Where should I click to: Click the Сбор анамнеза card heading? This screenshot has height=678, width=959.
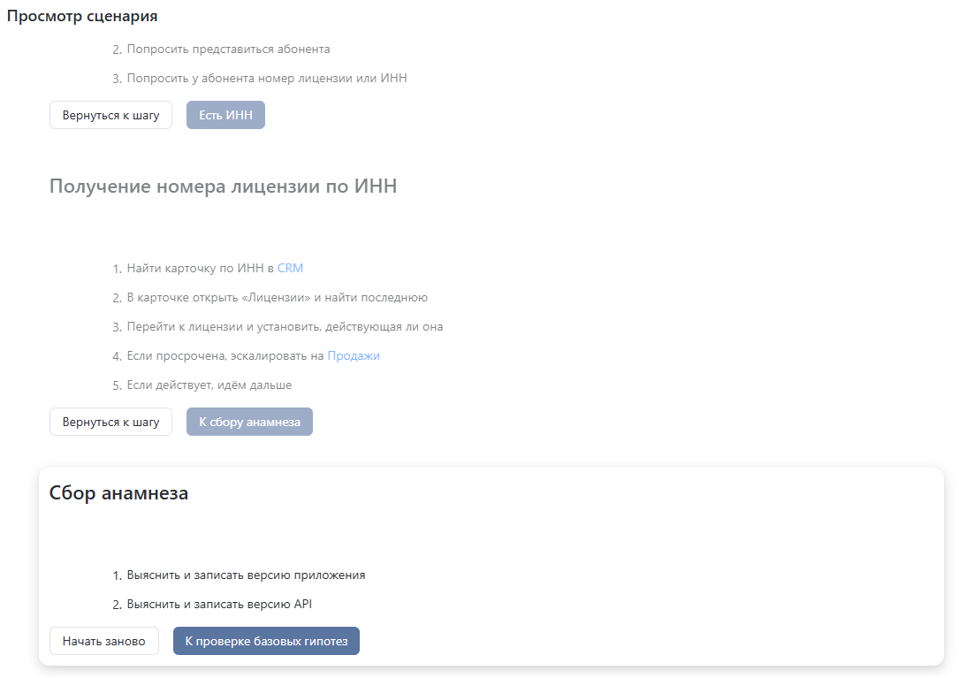118,493
